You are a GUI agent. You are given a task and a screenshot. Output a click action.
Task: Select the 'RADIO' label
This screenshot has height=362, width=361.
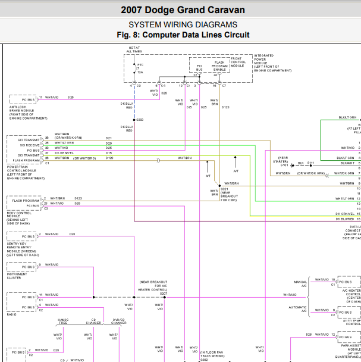pyautogui.click(x=11, y=314)
